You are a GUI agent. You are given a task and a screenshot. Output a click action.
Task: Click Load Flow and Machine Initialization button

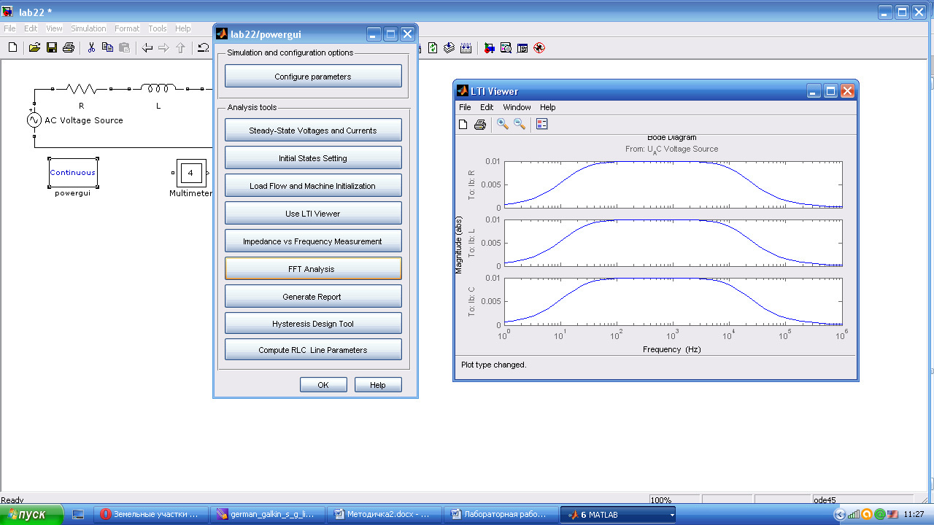313,186
